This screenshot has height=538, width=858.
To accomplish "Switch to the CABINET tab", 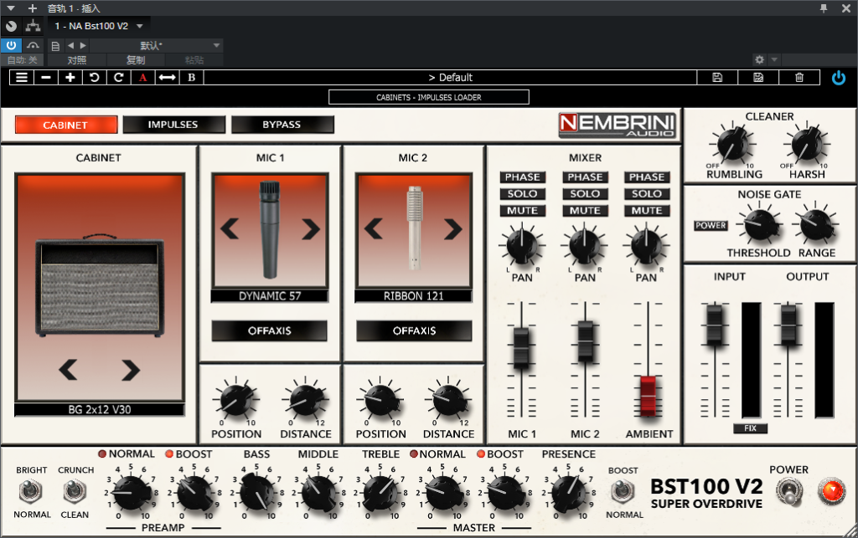I will click(x=65, y=125).
